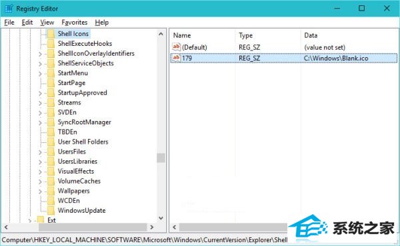This screenshot has width=400, height=246.
Task: Open the Edit menu
Action: (x=27, y=23)
